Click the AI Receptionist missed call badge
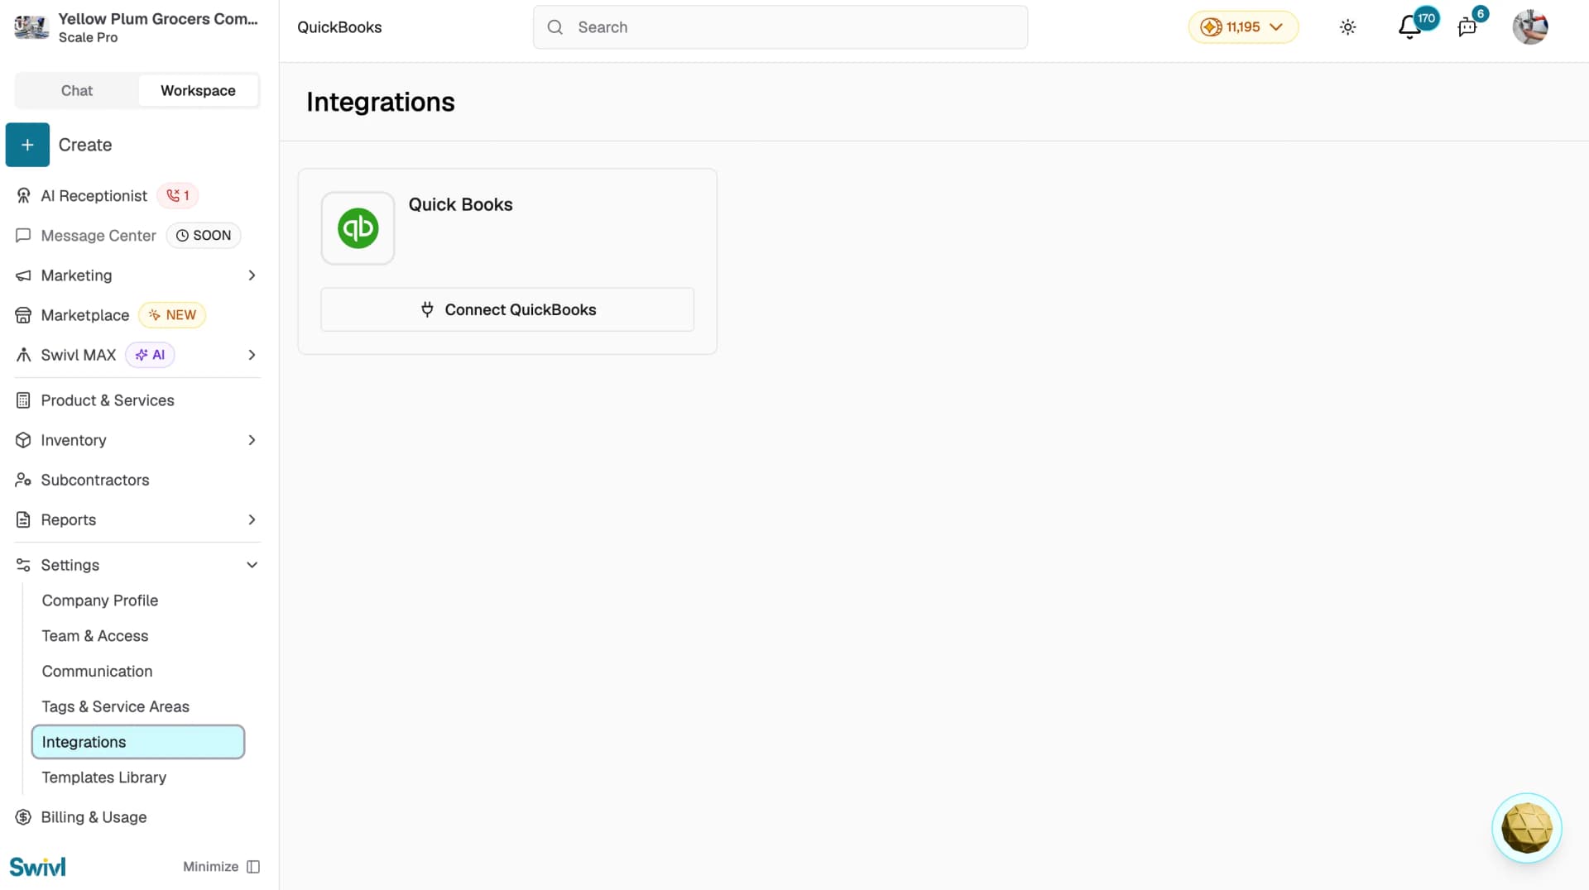This screenshot has width=1589, height=890. tap(178, 196)
